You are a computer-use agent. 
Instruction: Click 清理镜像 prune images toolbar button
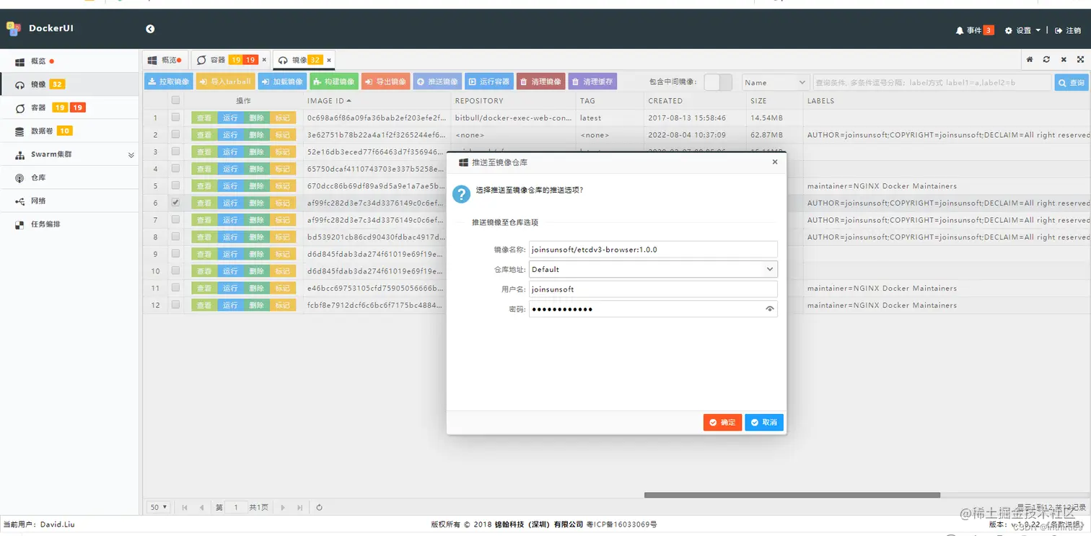coord(540,82)
